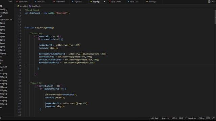Open the file ending in 002.png
This screenshot has width=216, height=121.
pos(3,80)
